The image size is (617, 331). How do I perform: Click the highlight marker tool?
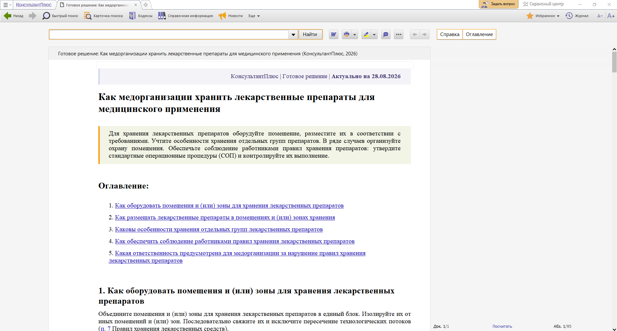(x=366, y=34)
